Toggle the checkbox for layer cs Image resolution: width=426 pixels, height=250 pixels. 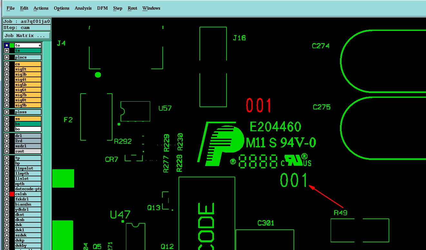click(7, 64)
